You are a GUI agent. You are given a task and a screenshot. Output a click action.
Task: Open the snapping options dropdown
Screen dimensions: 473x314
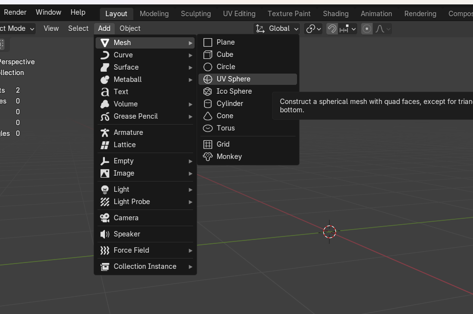tap(348, 29)
